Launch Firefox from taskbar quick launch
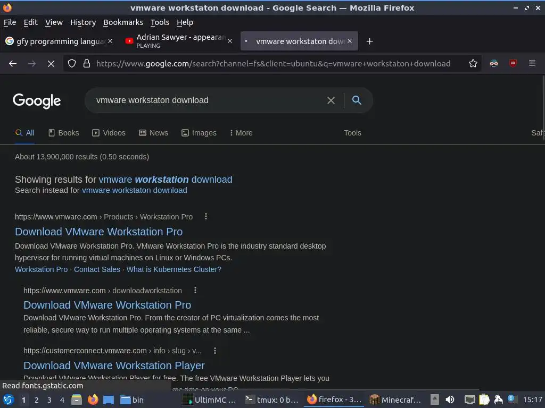 coord(93,399)
